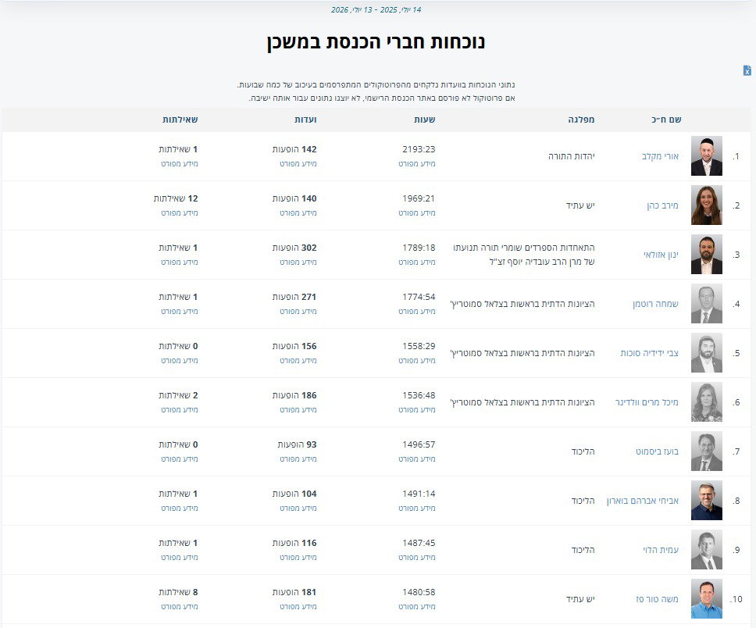Open מידע מפורט under 181 הופעות
Image resolution: width=756 pixels, height=628 pixels.
[x=298, y=607]
